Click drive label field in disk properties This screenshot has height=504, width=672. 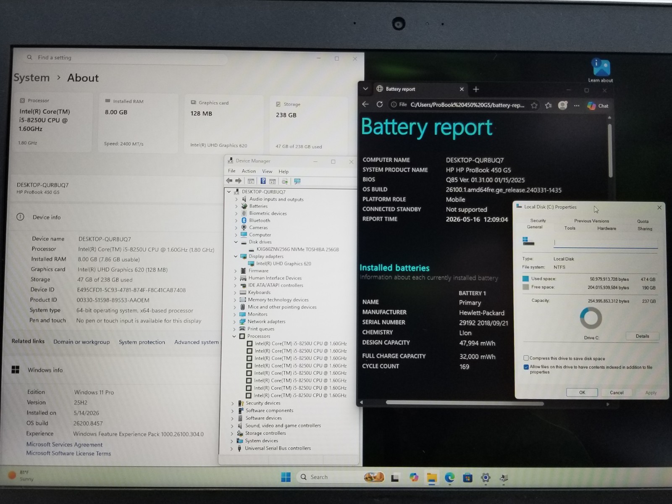[605, 243]
